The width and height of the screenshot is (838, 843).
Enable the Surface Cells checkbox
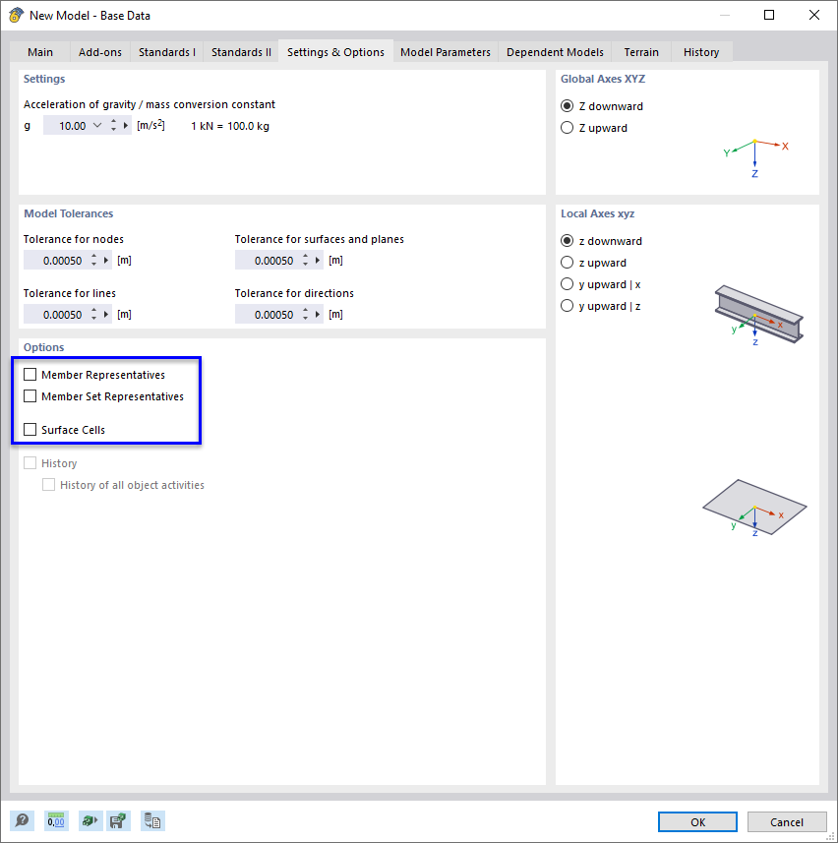[x=30, y=430]
